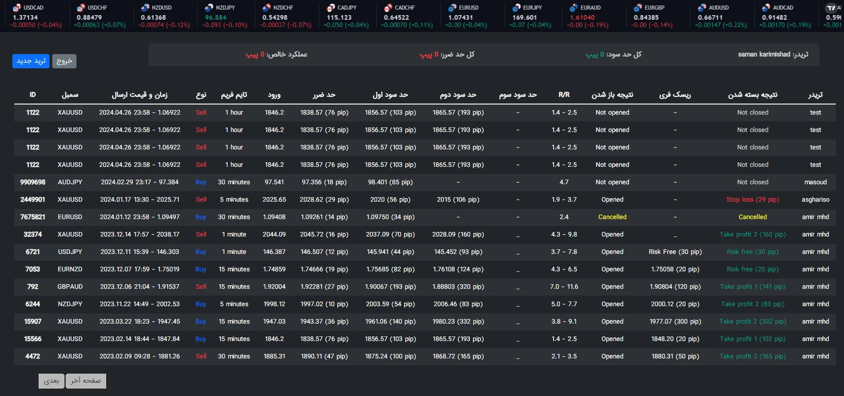Viewport: 844px width, 396px height.
Task: Click the yellow Cancelled close result for EURUSD
Action: tap(752, 217)
